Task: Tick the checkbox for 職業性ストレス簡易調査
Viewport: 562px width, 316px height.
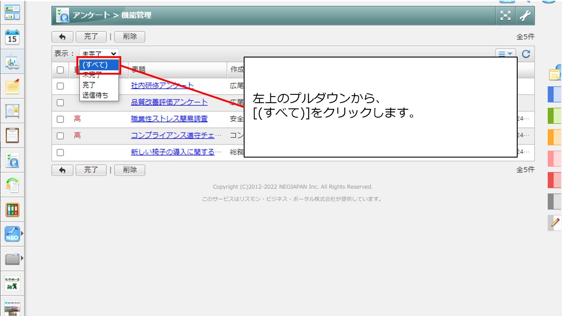Action: click(x=61, y=119)
